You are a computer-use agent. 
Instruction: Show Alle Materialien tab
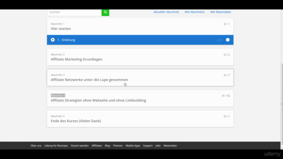220,12
